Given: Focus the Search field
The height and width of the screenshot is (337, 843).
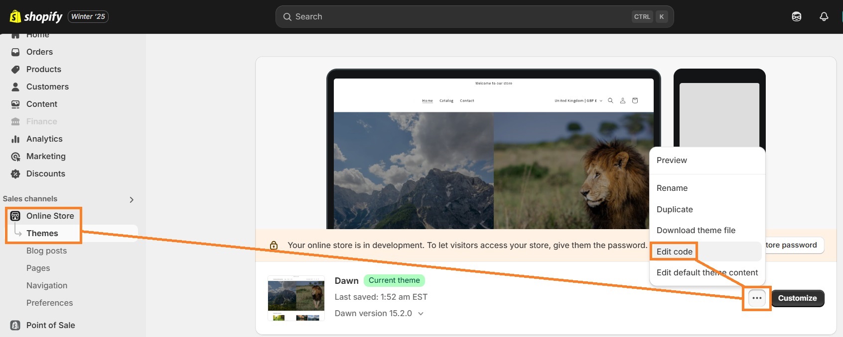Looking at the screenshot, I should click(x=474, y=16).
